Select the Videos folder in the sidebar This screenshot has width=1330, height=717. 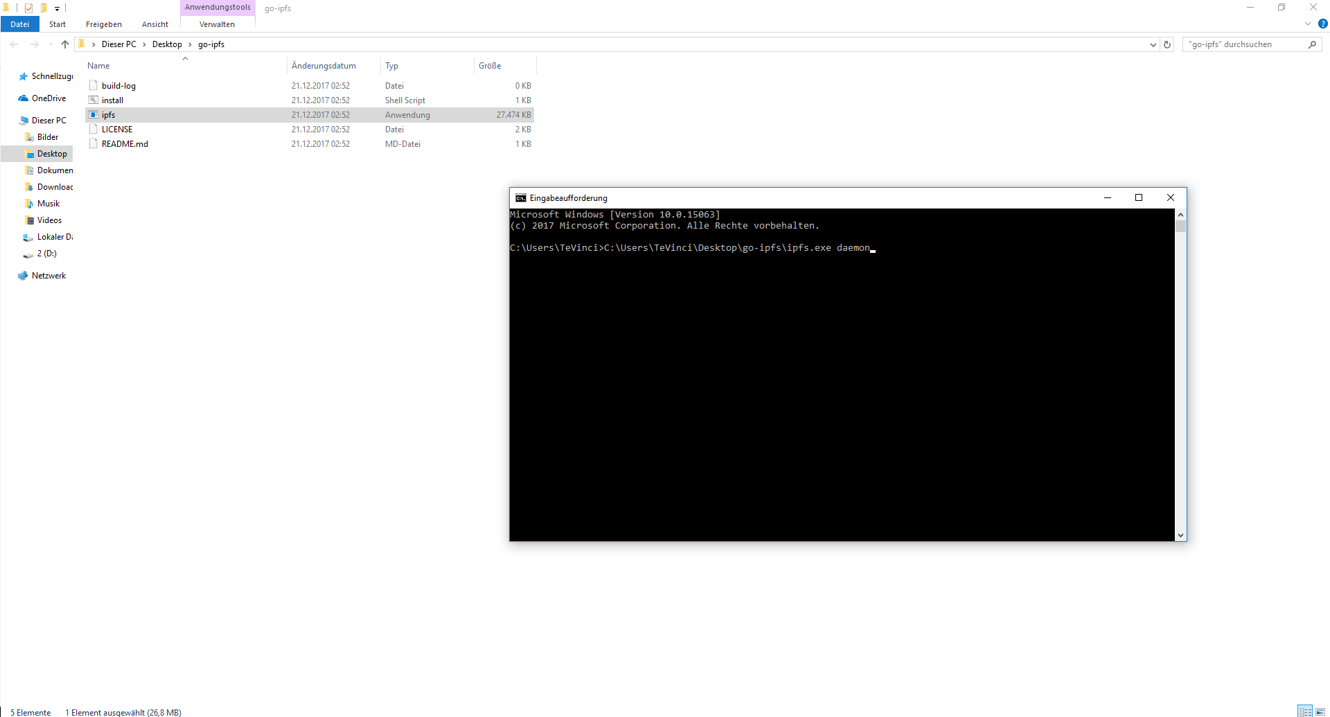(48, 220)
